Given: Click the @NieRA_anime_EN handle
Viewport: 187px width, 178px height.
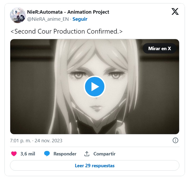Looking at the screenshot, I should point(48,19).
